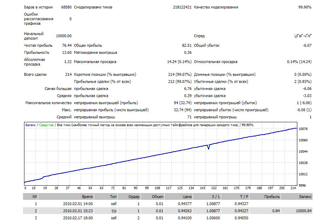Screen dimensions: 332x220
Task: Click the Баланс column header
Action: coord(297,197)
